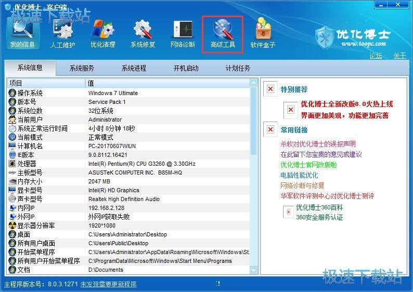Image resolution: width=413 pixels, height=292 pixels.
Task: Open 优化博士360百科 link
Action: tap(319, 207)
